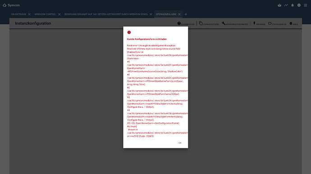Open the module store basket icon

coord(279,5)
